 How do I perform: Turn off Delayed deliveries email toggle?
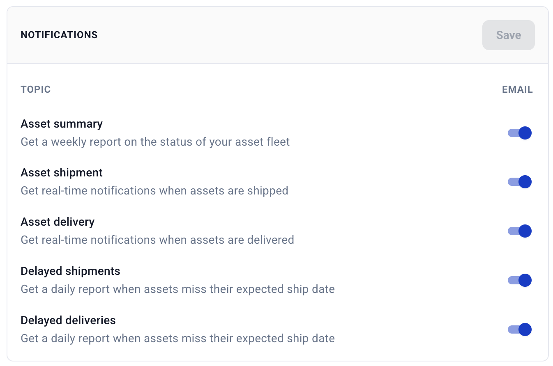click(520, 329)
